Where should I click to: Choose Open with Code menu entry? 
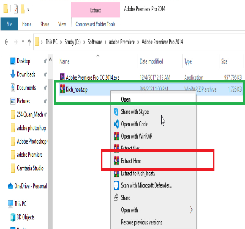[x=134, y=124]
